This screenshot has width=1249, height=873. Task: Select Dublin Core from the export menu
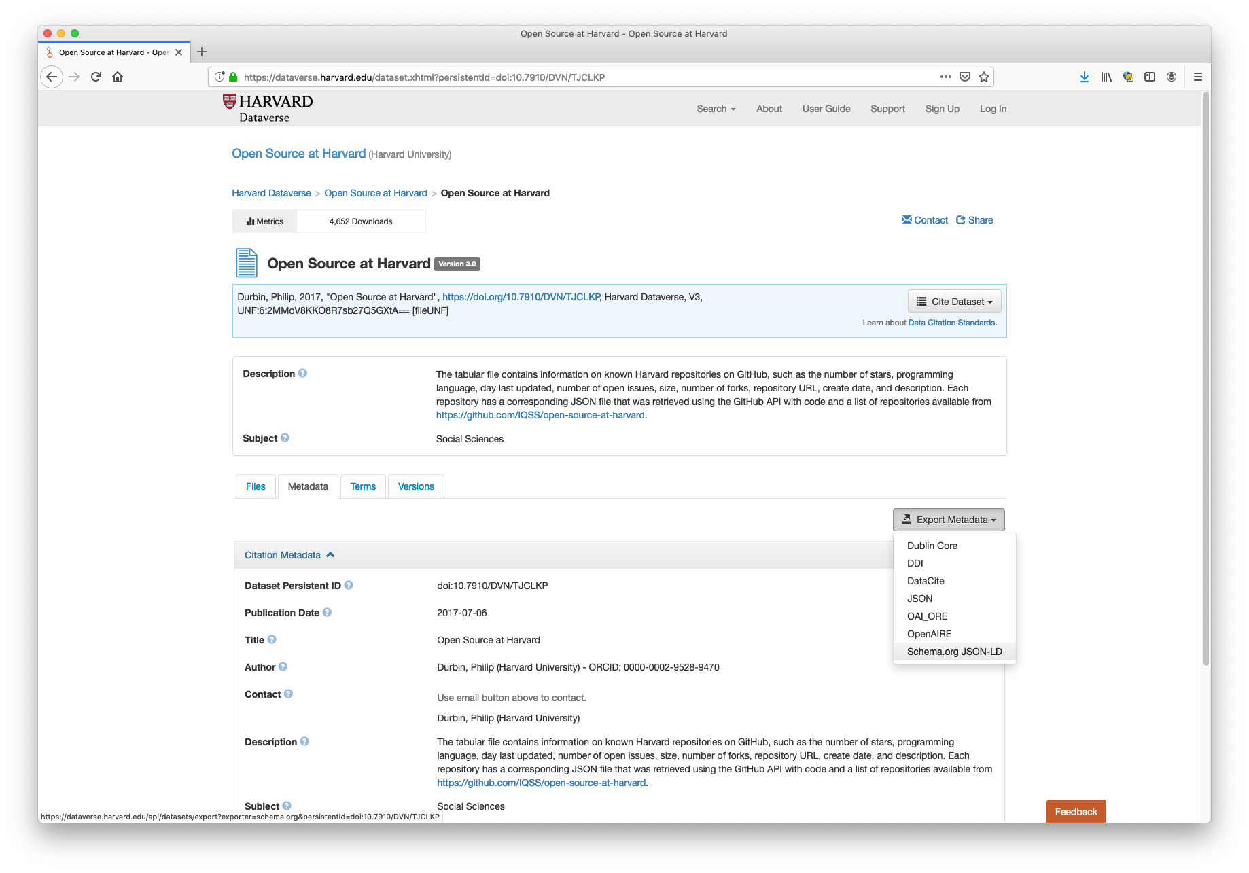[x=932, y=546]
